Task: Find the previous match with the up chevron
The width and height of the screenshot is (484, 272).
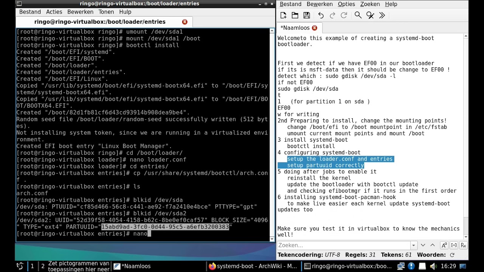Action: tap(433, 245)
